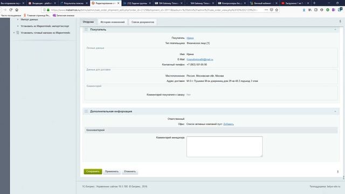Open the История изменений tab
Viewport: 345px width, 194px height.
coord(113,22)
